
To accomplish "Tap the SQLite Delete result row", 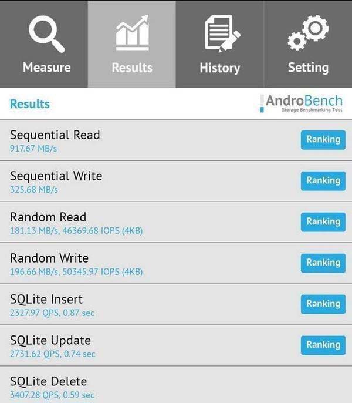I will pos(147,387).
